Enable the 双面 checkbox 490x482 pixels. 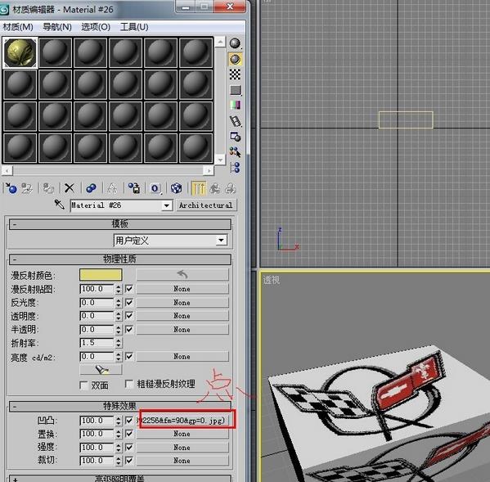click(83, 385)
